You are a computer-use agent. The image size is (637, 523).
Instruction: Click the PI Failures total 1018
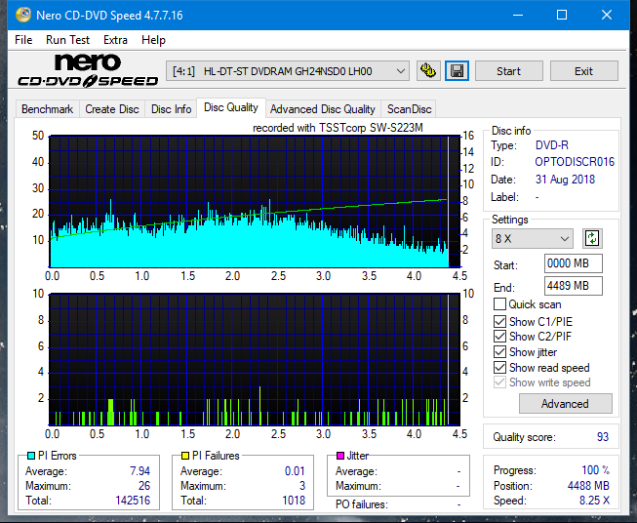294,501
